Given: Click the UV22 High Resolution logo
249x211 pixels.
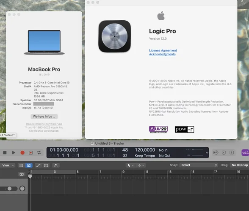Looking at the screenshot, I should pos(158,130).
